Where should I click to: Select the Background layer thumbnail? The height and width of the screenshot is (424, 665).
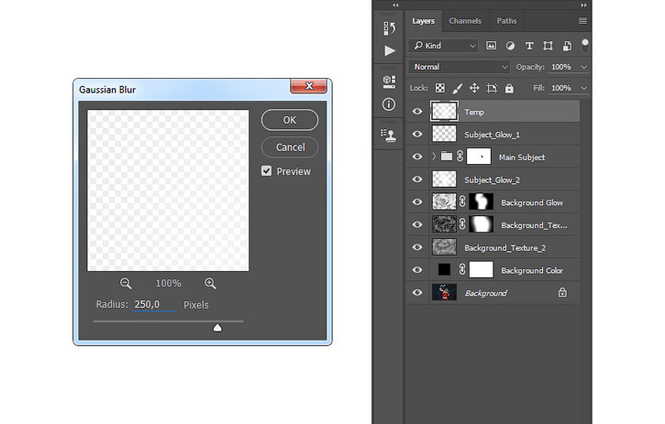444,292
